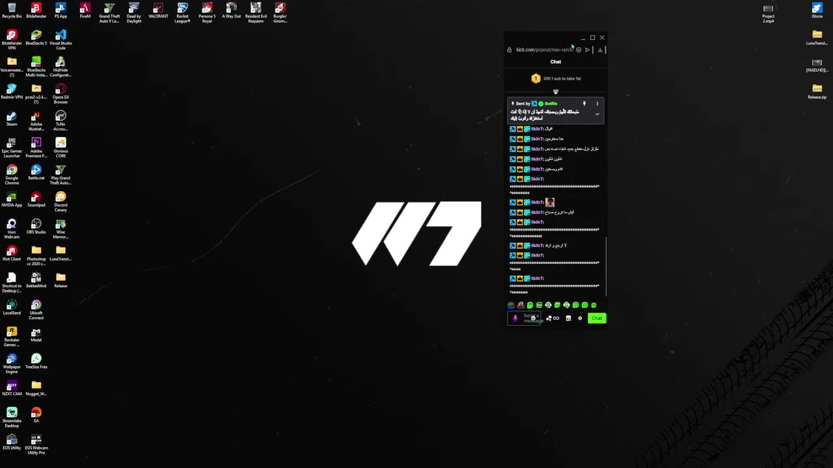Select the Rockstar Games launcher icon
The width and height of the screenshot is (833, 468).
(12, 337)
